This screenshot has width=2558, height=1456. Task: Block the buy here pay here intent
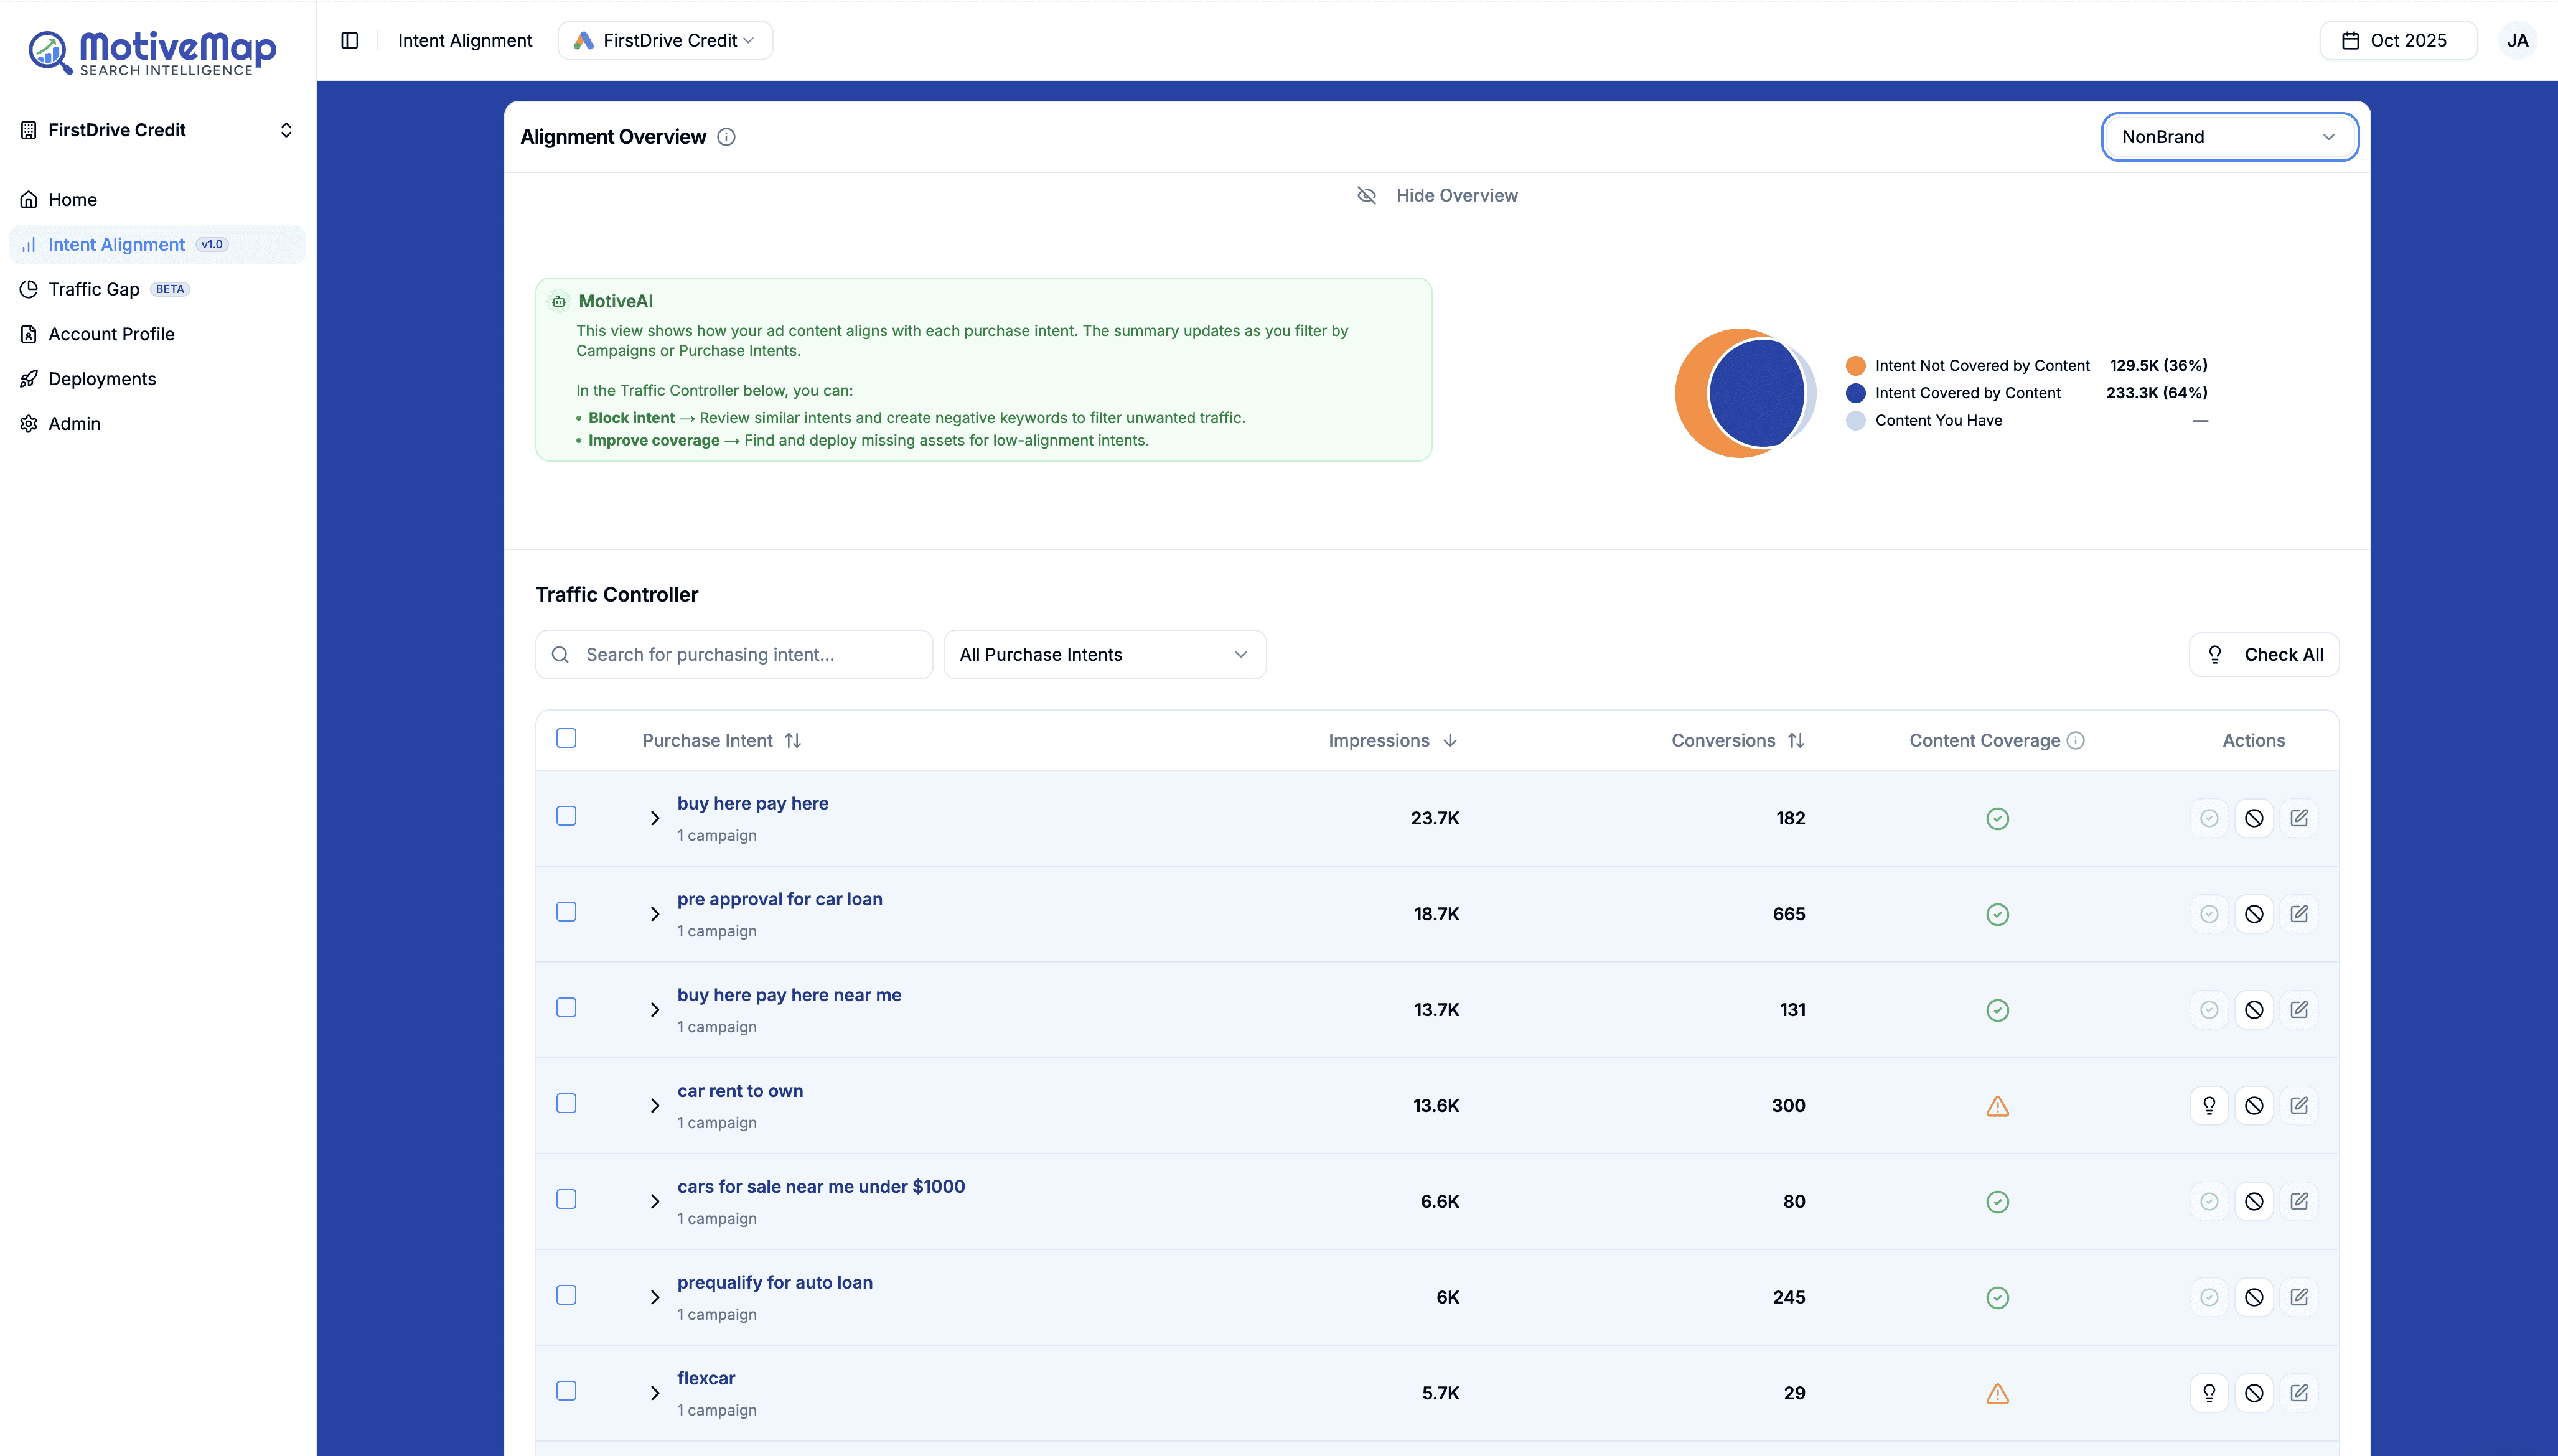point(2254,818)
